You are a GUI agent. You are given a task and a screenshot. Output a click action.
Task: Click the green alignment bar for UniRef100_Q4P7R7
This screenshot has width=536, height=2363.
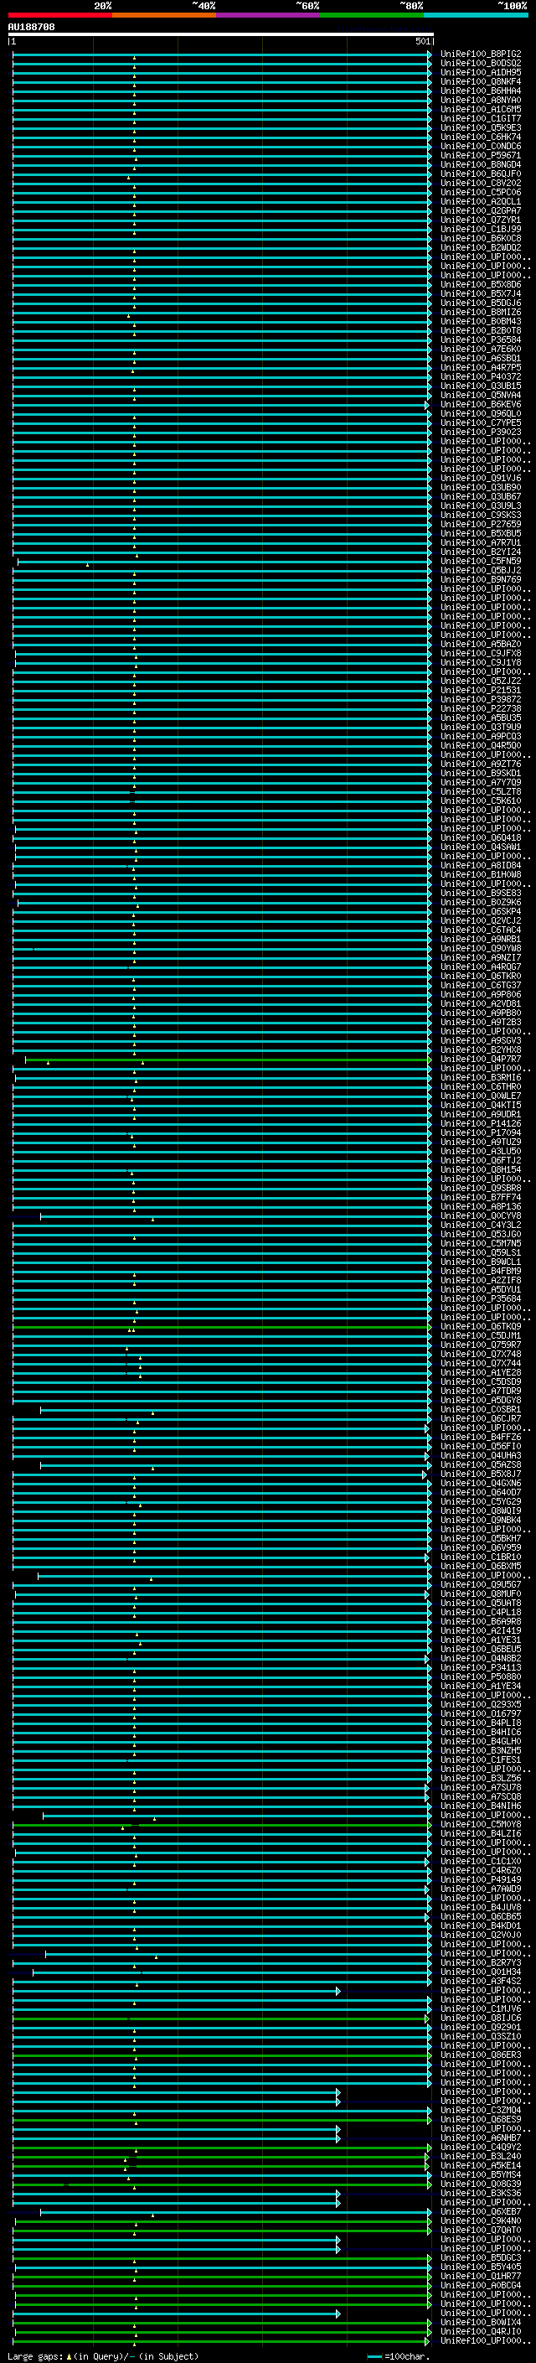point(275,1060)
